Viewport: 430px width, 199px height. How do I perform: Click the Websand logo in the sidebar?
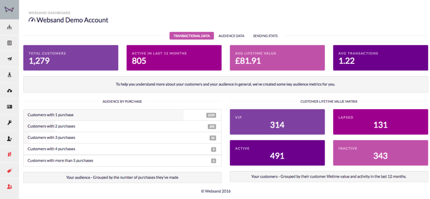coord(9,10)
